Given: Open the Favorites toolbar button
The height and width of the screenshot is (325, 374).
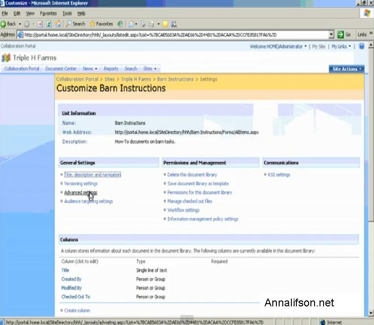Looking at the screenshot, I should coord(101,24).
